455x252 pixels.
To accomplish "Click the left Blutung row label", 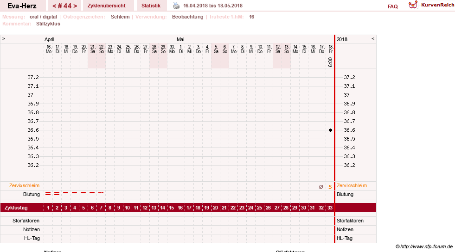I will click(32, 194).
